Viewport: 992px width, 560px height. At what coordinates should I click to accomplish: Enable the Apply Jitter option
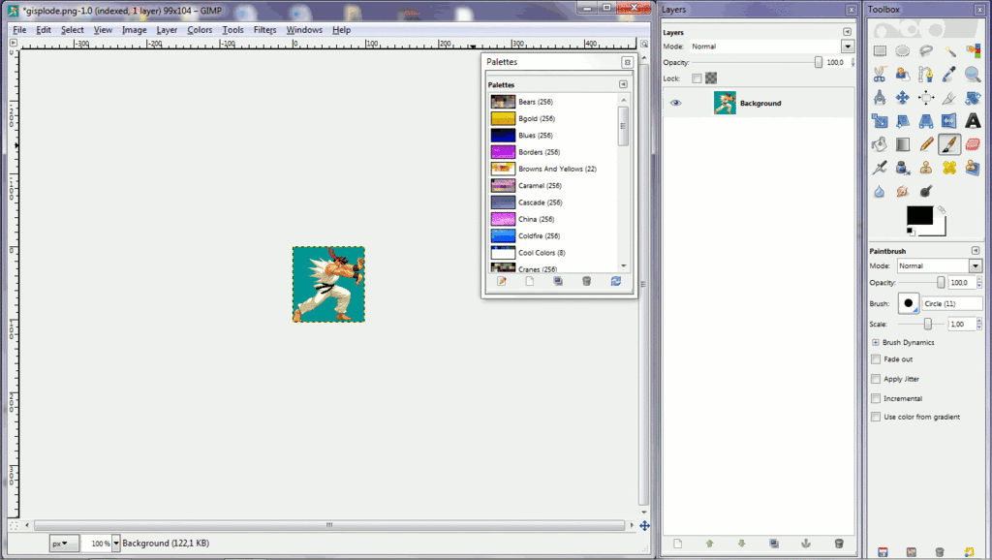(x=876, y=379)
